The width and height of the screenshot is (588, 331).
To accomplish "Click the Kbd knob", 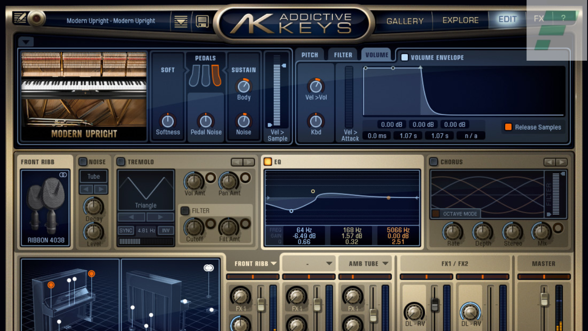I will click(316, 121).
